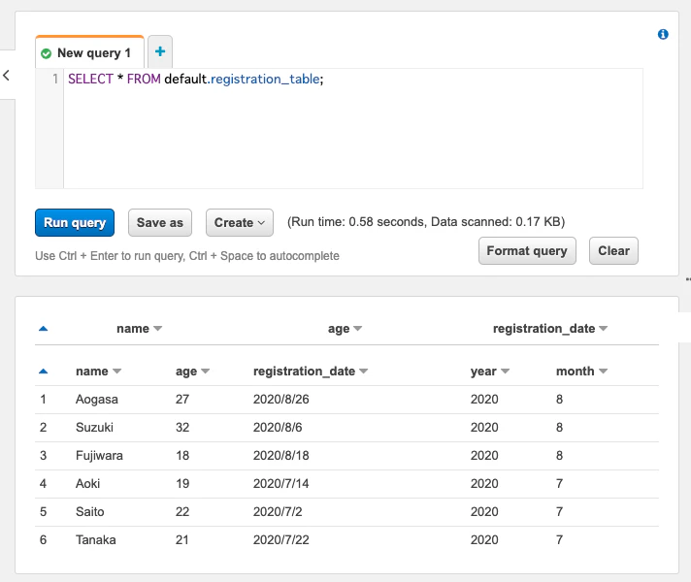Run the query with Run query button
This screenshot has height=582, width=691.
75,222
